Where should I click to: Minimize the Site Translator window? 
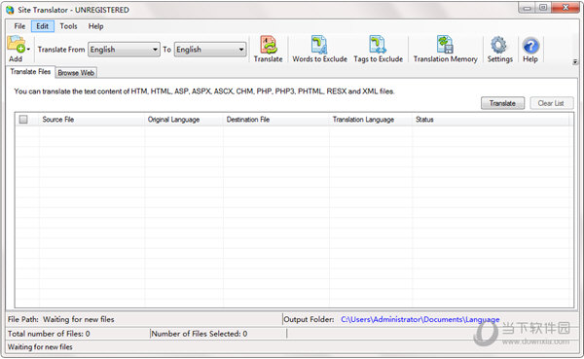coord(527,8)
